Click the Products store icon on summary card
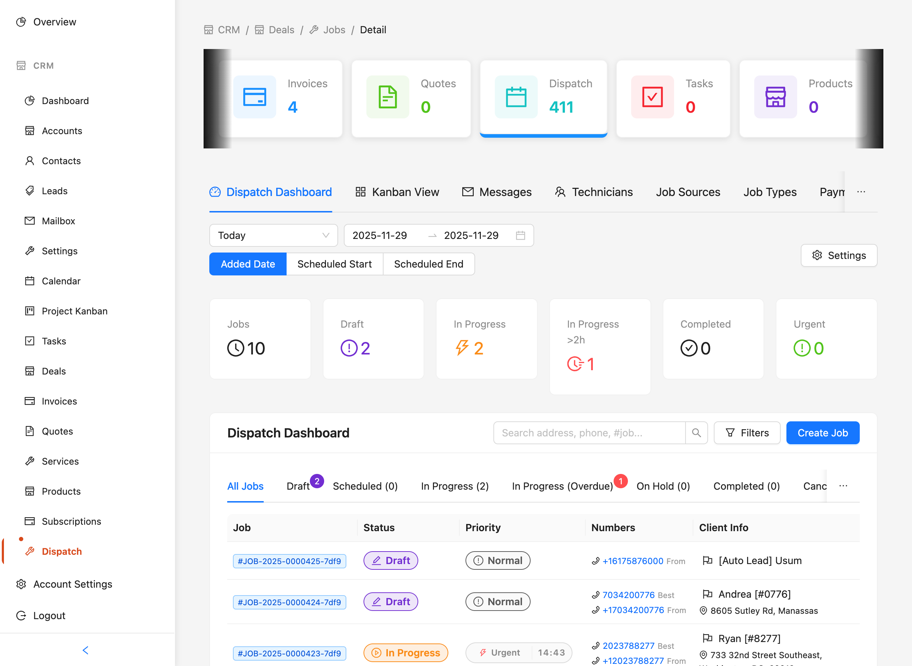This screenshot has height=666, width=912. pos(775,97)
